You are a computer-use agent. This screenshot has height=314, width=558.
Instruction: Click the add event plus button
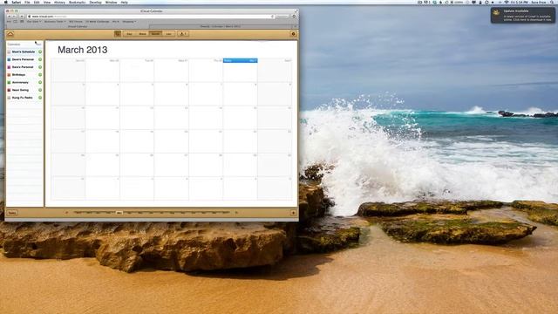(x=293, y=213)
